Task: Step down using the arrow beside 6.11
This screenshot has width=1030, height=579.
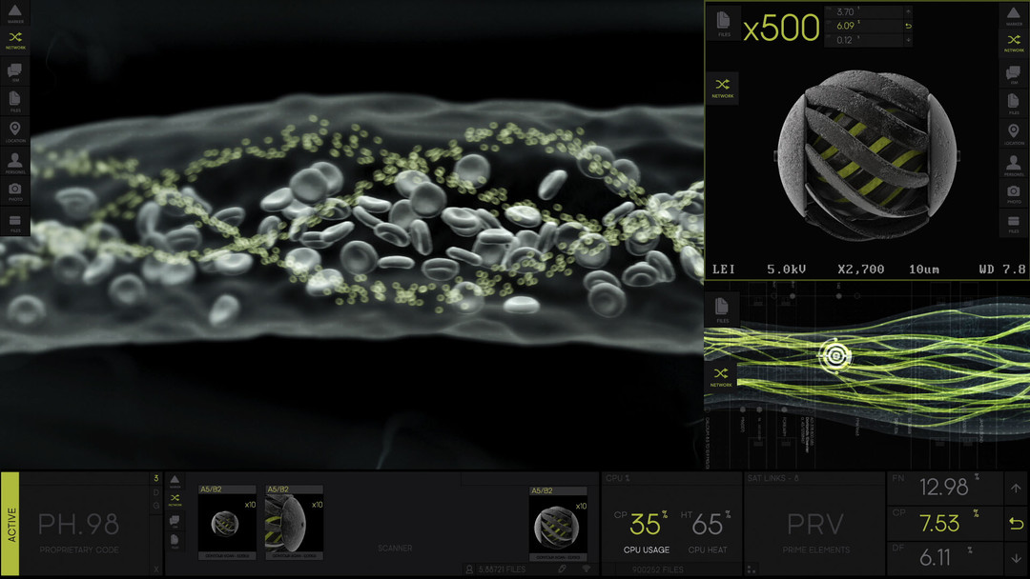Action: [1017, 558]
